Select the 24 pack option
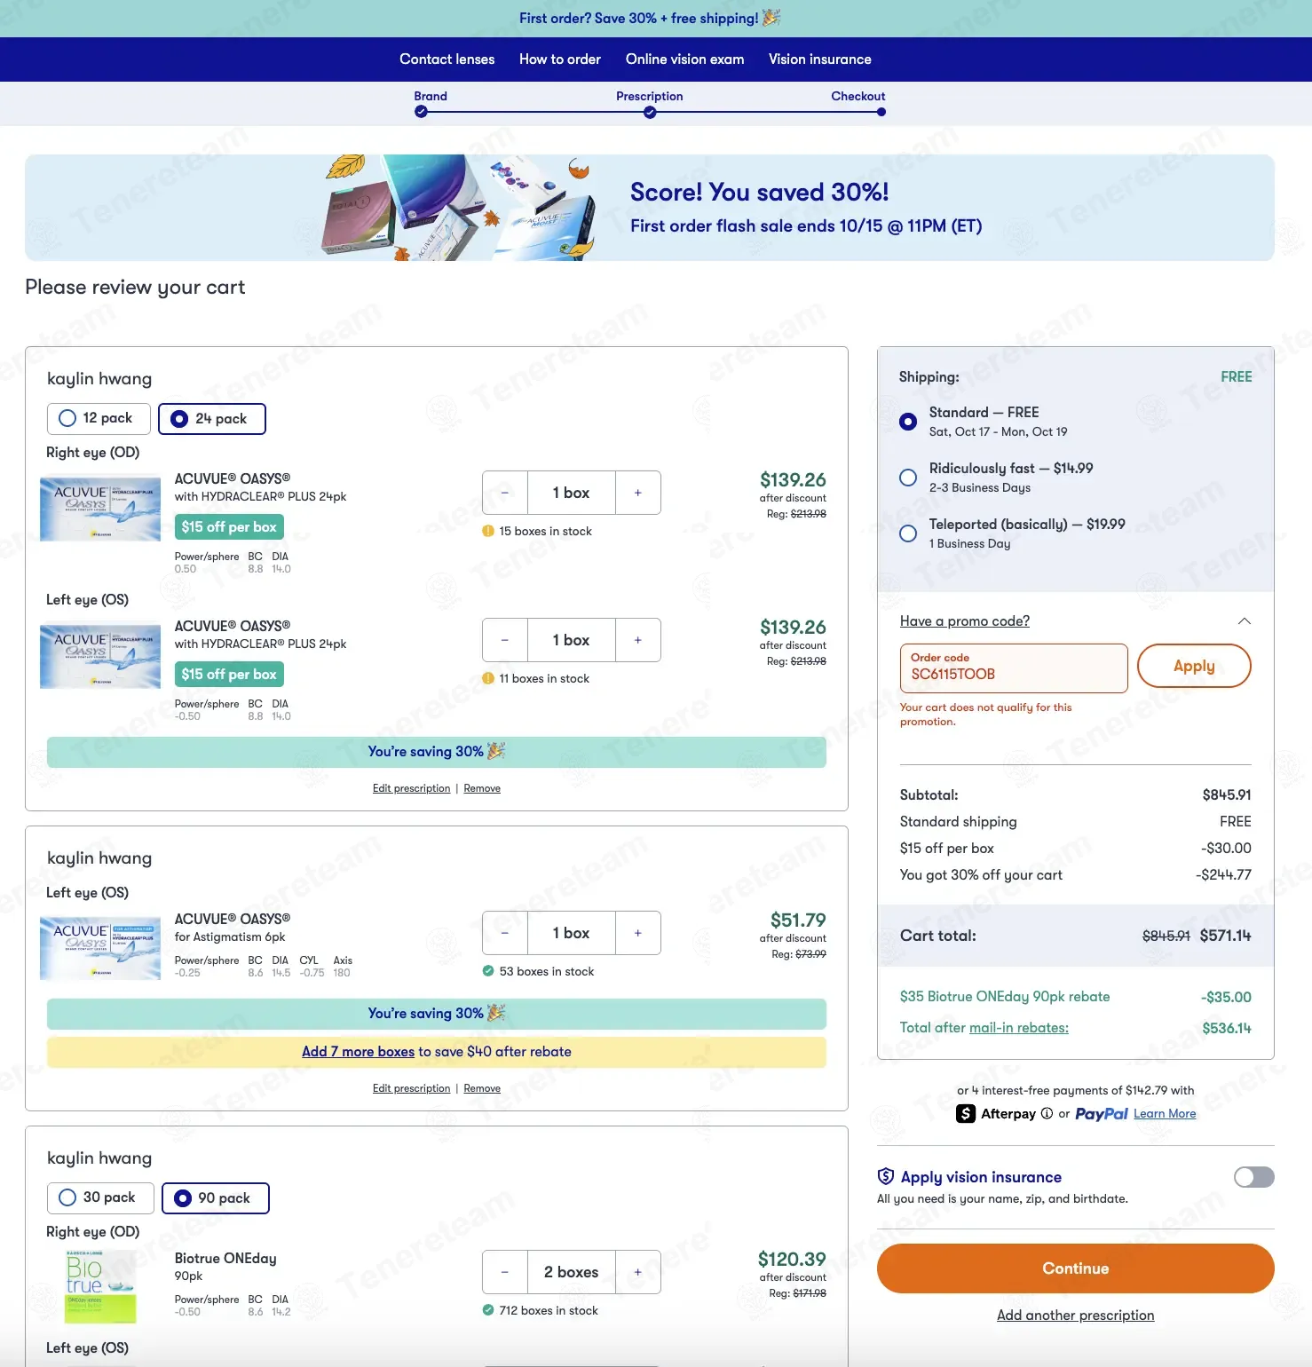The width and height of the screenshot is (1312, 1367). [212, 418]
